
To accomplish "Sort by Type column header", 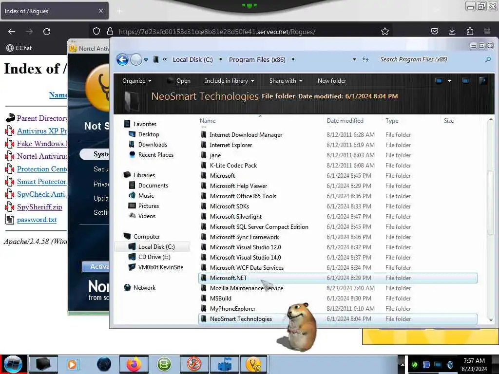I will coord(392,121).
